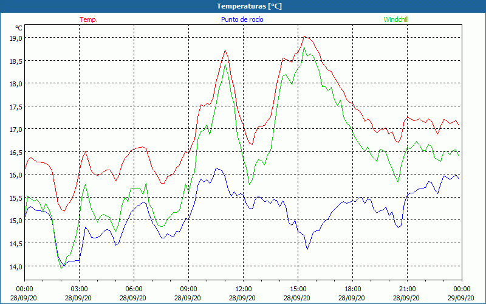Click the 19,0 y-axis value
The width and height of the screenshot is (486, 304).
click(x=16, y=38)
